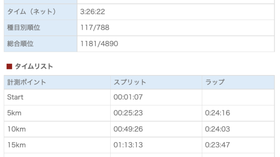Select the タイム（ネット）label cell

[x=41, y=12]
